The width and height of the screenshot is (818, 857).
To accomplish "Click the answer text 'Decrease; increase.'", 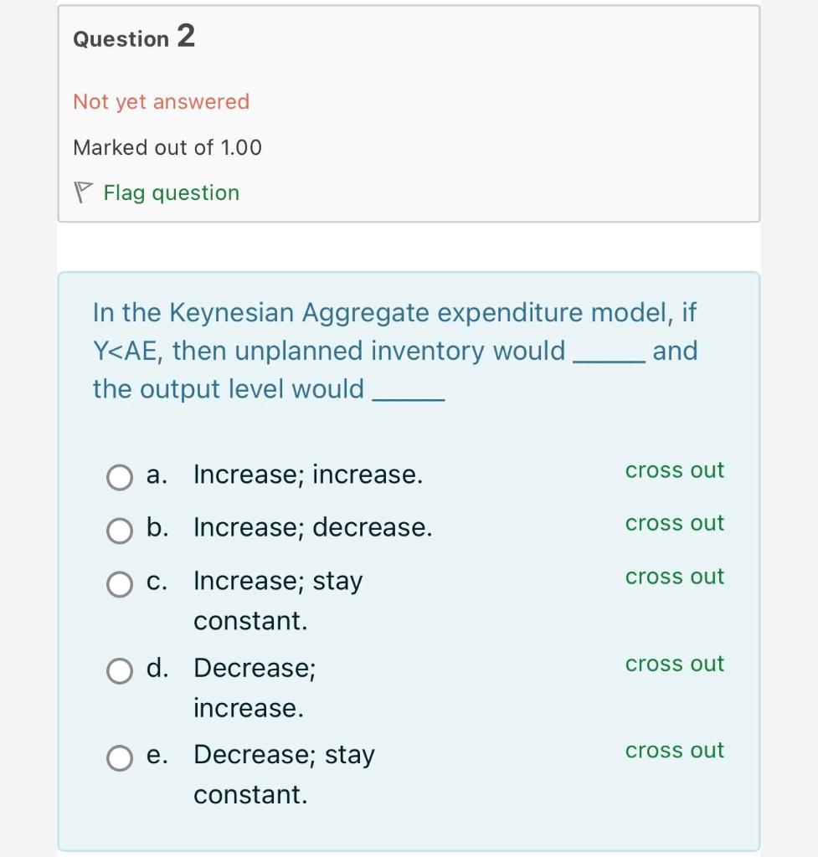I will pyautogui.click(x=255, y=688).
